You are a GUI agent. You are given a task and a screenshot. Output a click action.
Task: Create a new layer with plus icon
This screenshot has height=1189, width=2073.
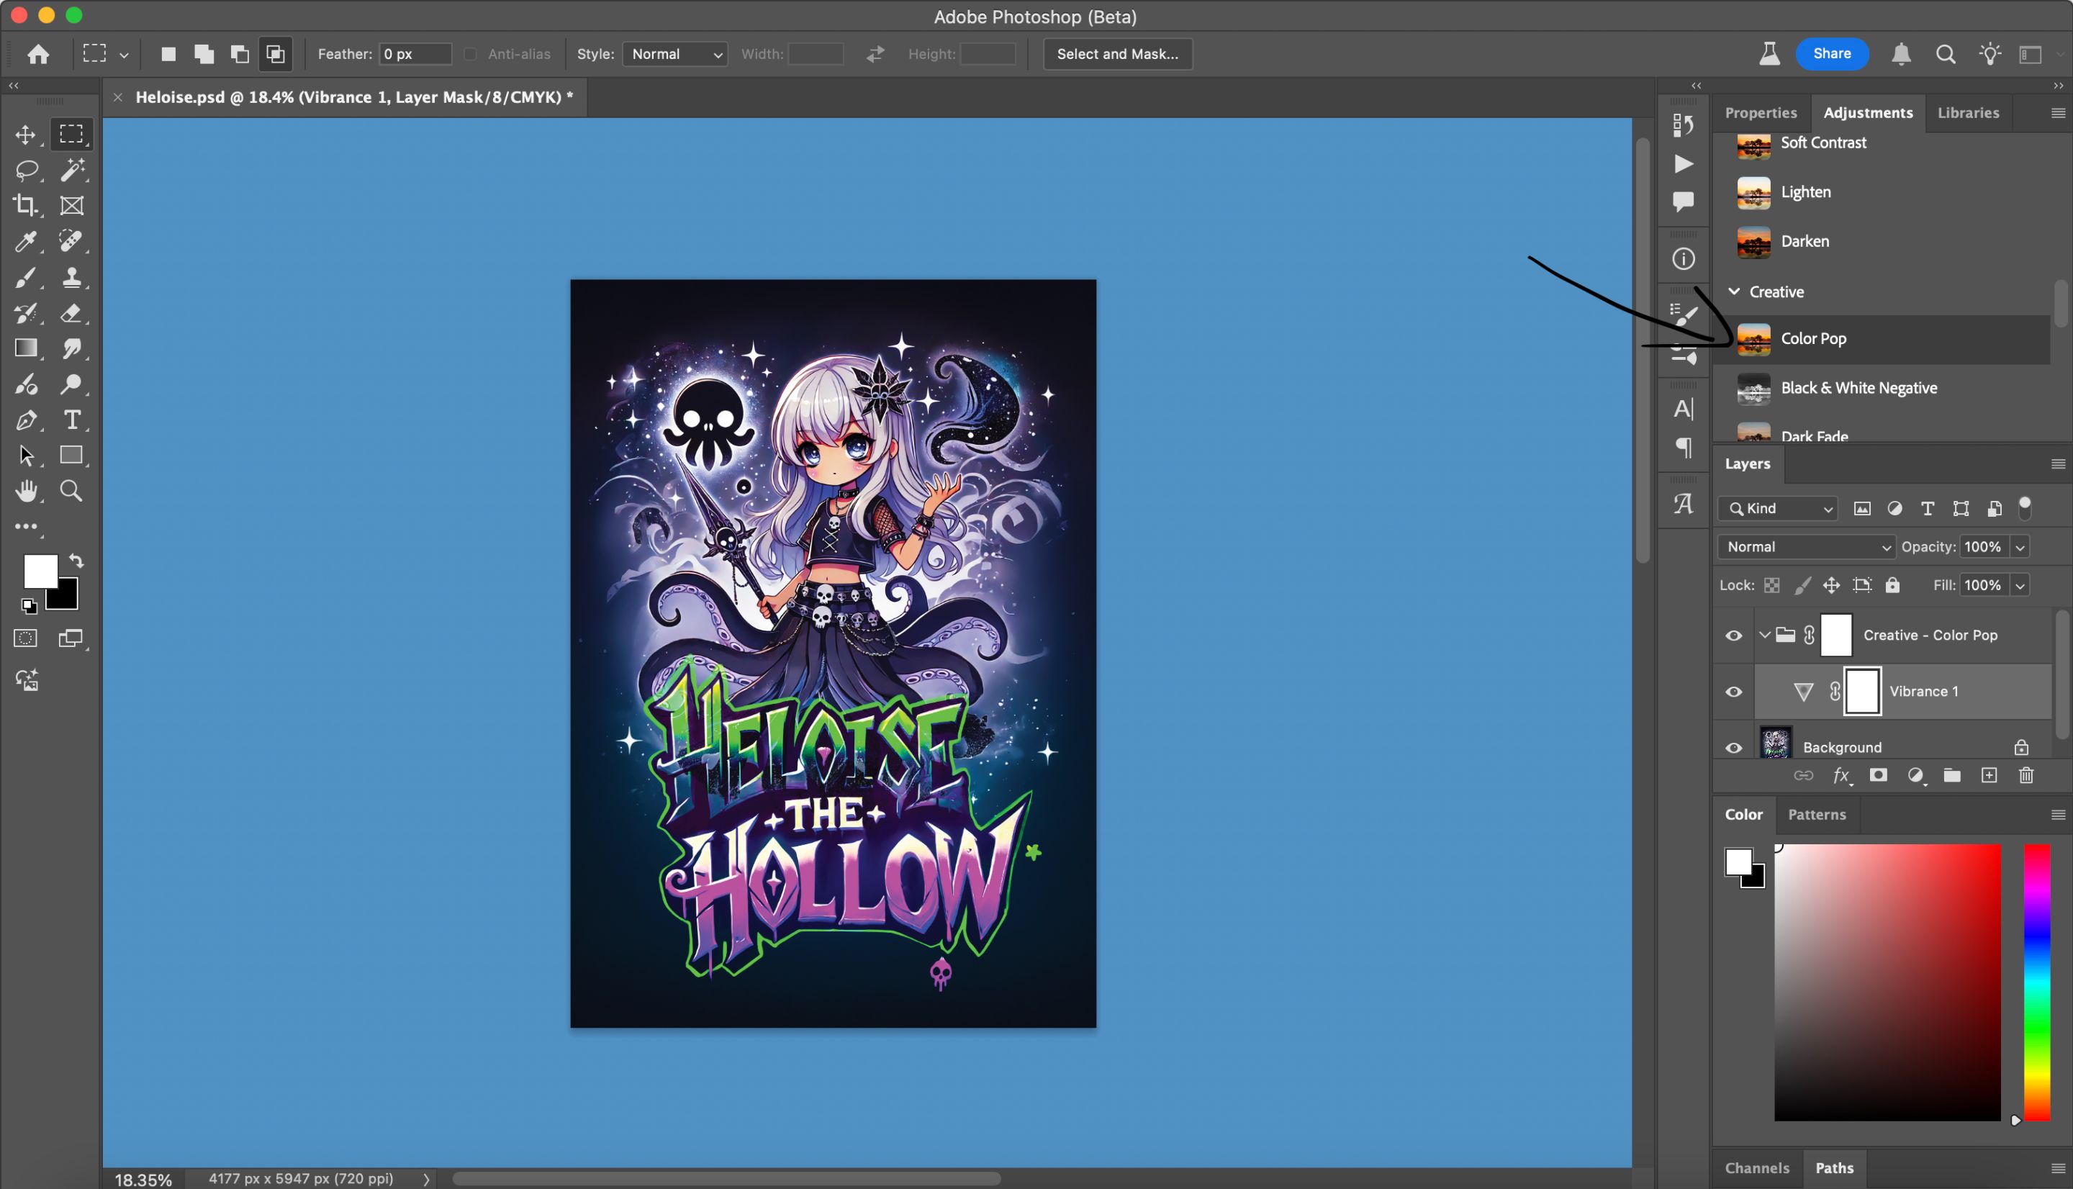click(x=1989, y=776)
